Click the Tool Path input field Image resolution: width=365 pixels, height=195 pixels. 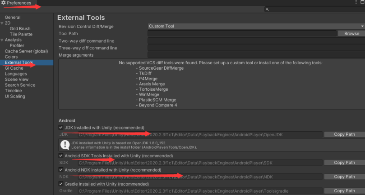(242, 34)
